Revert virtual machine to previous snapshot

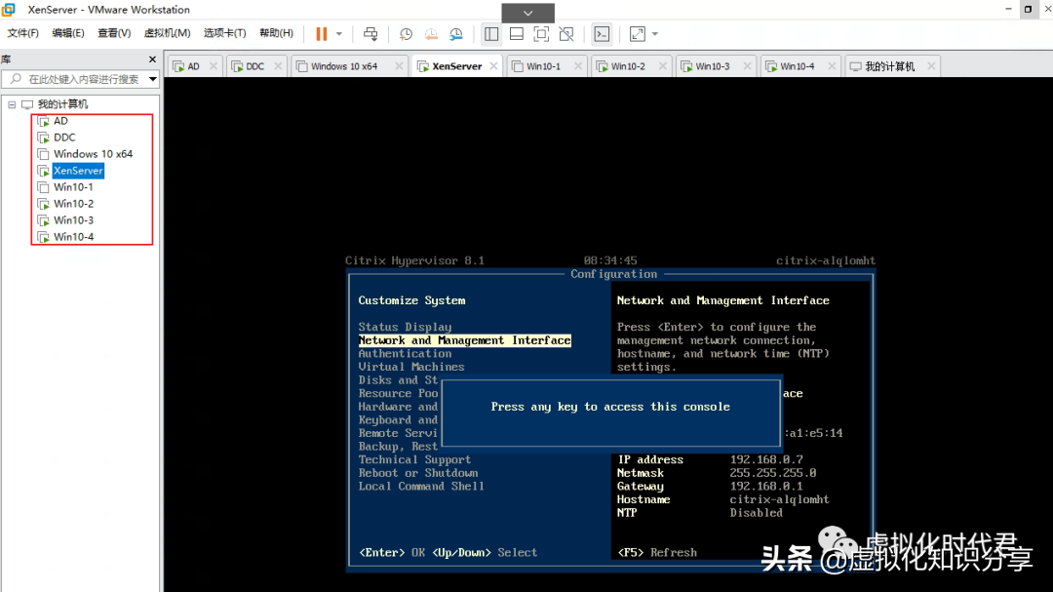(431, 33)
